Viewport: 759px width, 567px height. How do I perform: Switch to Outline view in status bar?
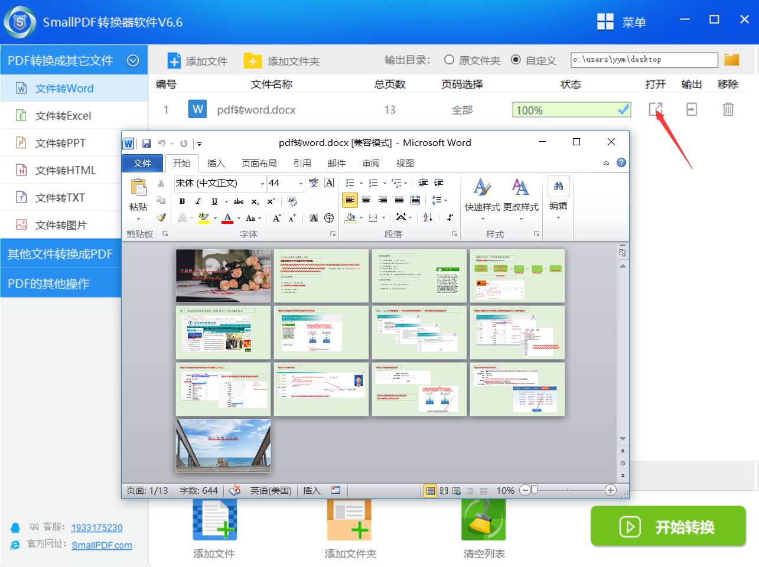470,491
